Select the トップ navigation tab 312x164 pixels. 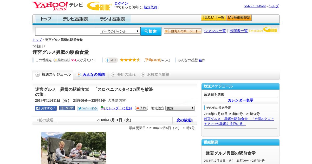pyautogui.click(x=46, y=19)
